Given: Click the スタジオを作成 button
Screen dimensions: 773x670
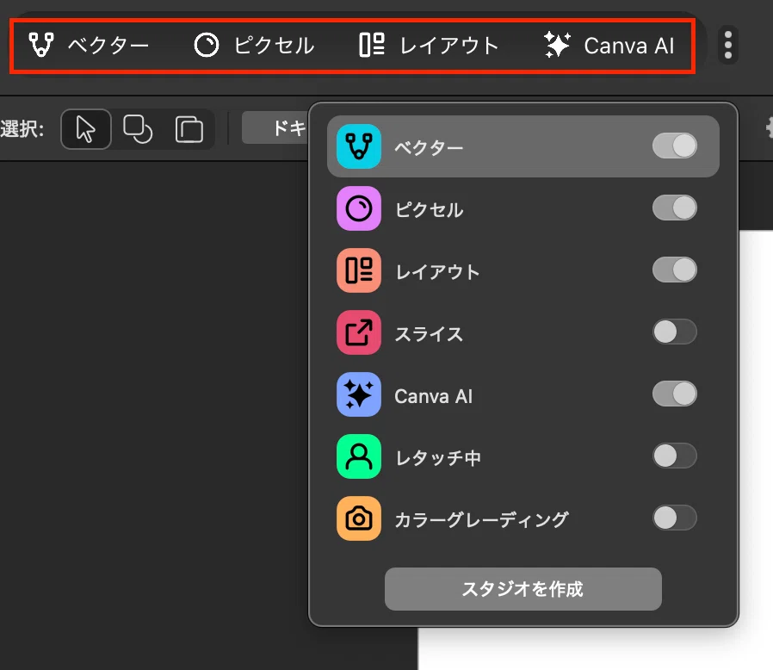Looking at the screenshot, I should [523, 589].
